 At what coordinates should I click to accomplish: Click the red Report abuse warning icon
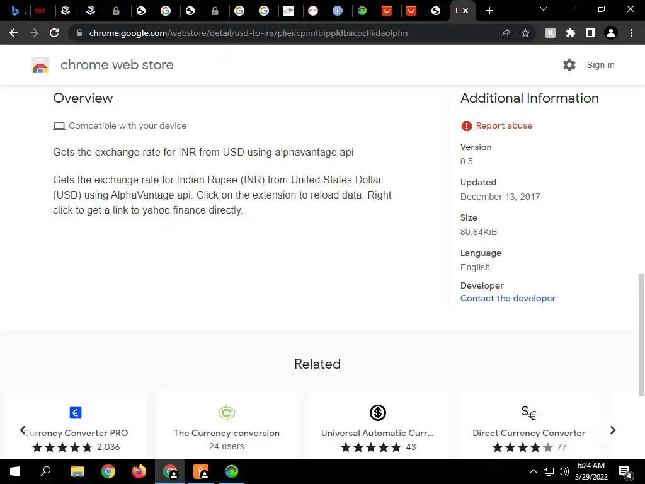coord(467,126)
